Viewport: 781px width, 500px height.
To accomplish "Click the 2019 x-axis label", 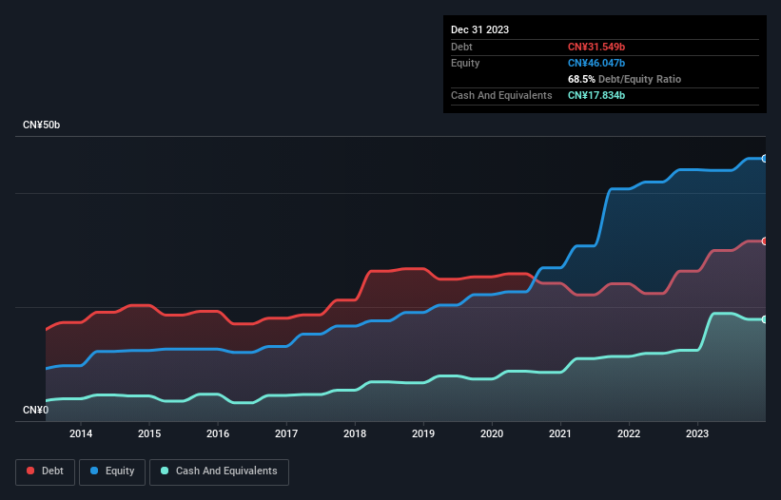I will coord(423,433).
